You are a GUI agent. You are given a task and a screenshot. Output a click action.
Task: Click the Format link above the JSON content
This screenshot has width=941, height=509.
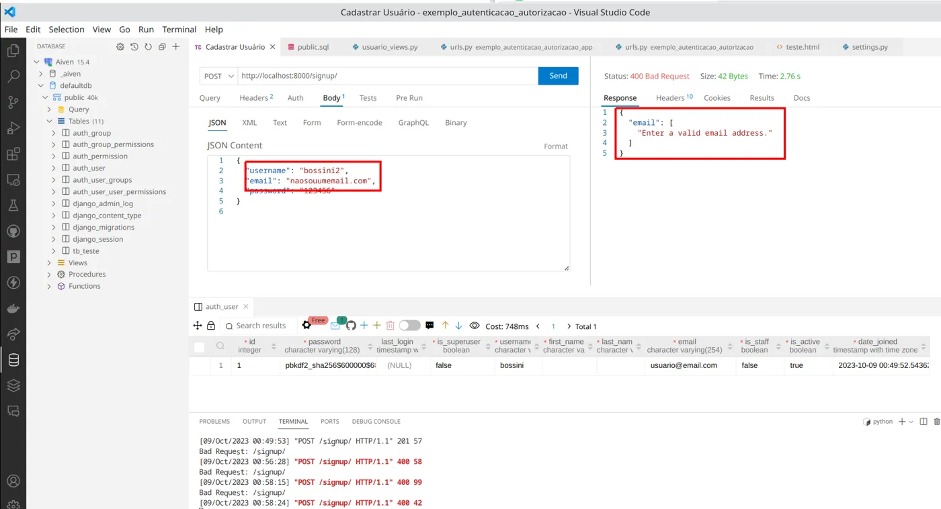(556, 146)
